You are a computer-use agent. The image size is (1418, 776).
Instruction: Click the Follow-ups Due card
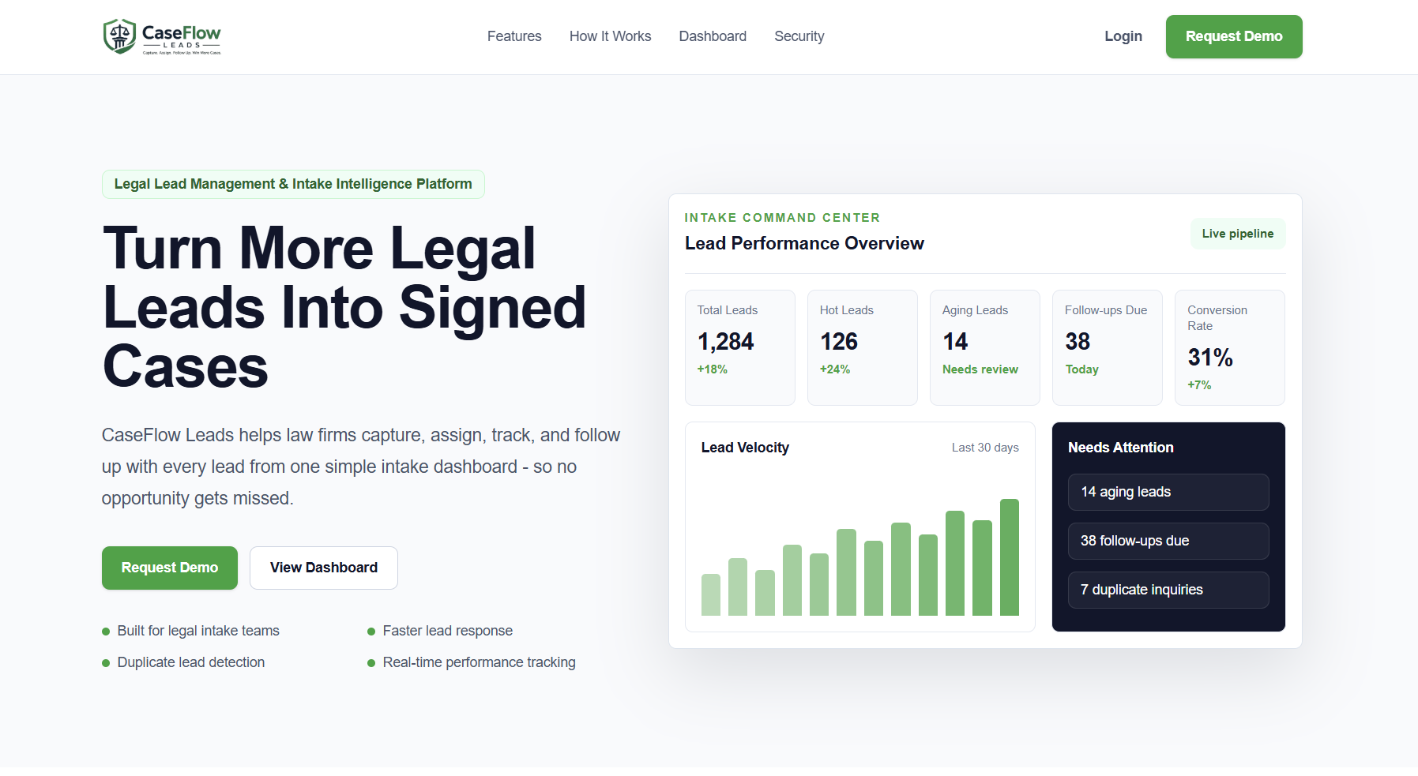1108,347
